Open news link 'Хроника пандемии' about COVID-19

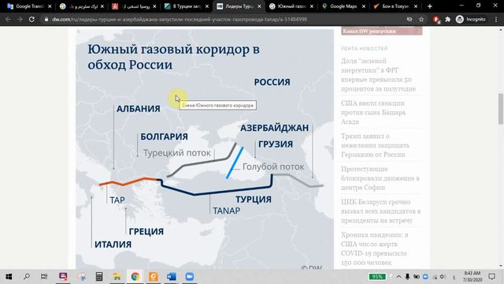375,248
